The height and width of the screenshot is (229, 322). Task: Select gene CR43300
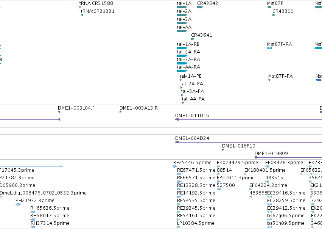tap(274, 15)
